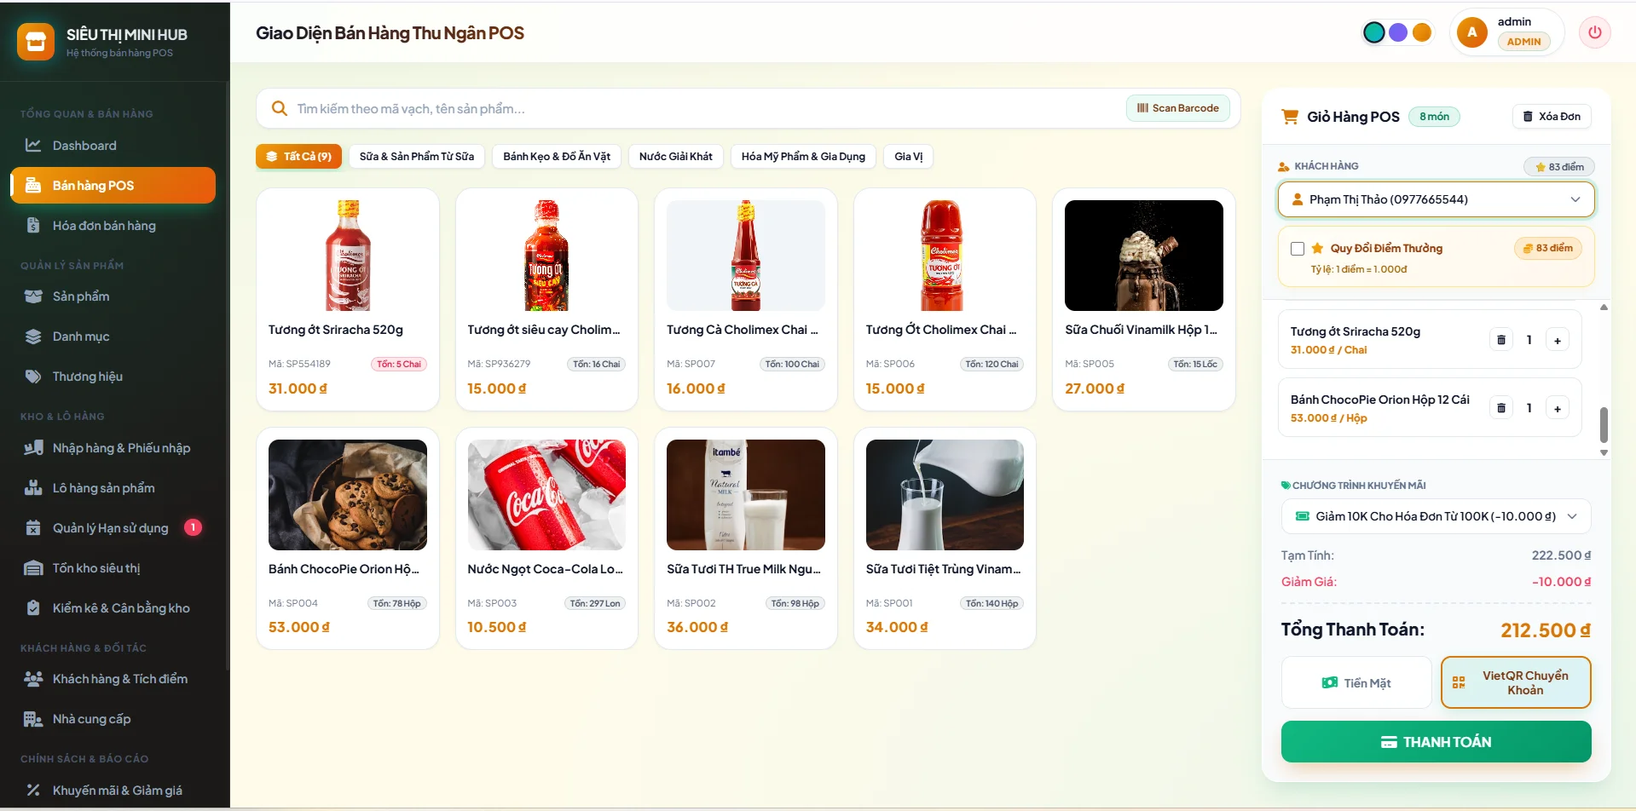Viewport: 1636px width, 811px height.
Task: Click the Tồn kho siêu thị warehouse icon
Action: [x=33, y=568]
